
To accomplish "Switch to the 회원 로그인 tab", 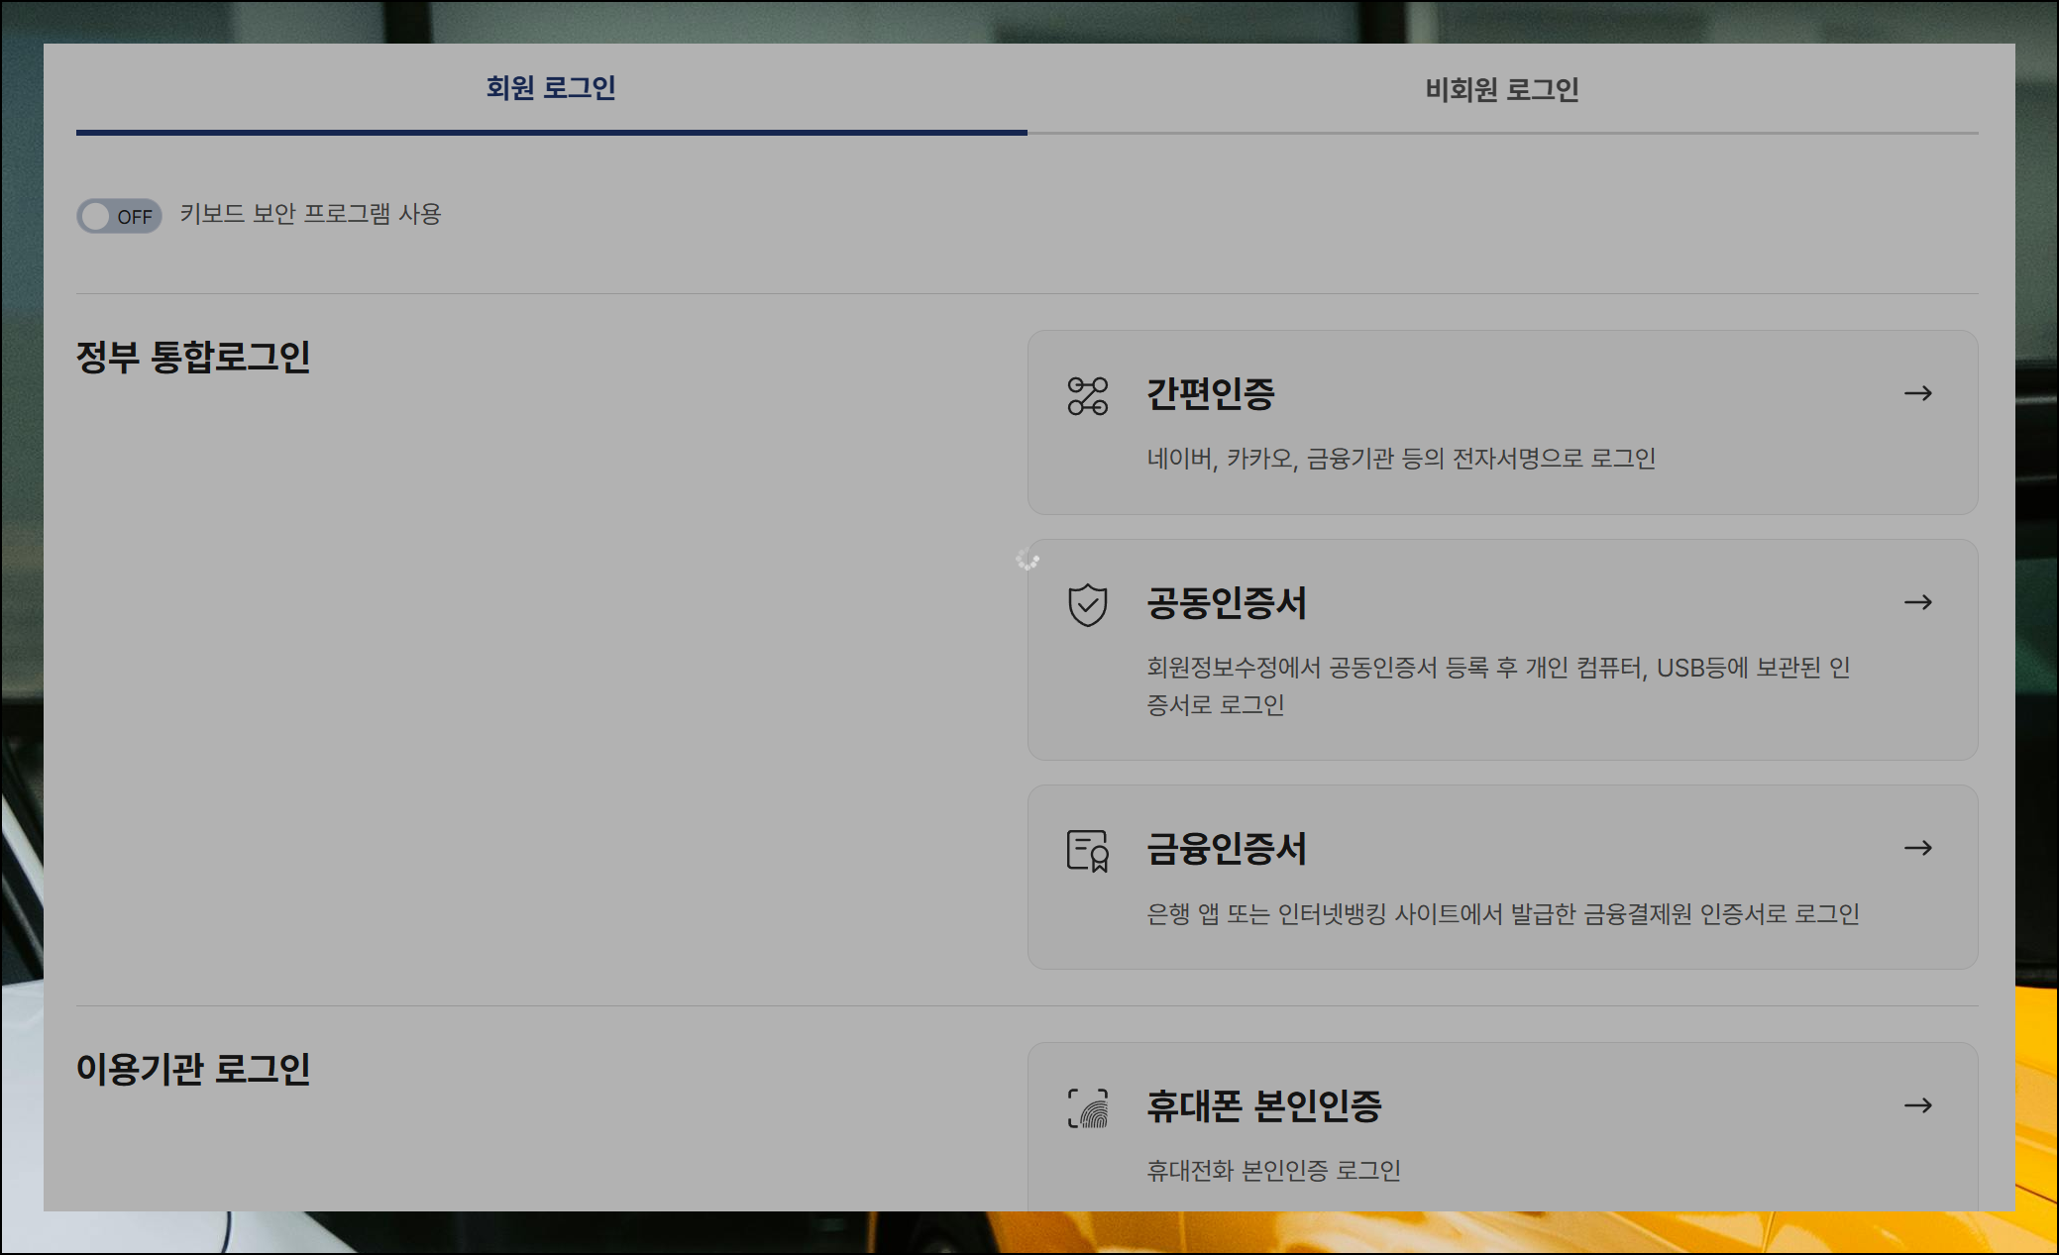I will point(551,88).
